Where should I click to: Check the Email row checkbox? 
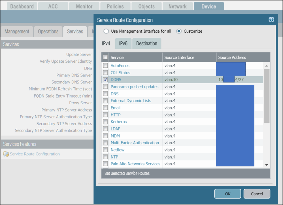pos(105,108)
